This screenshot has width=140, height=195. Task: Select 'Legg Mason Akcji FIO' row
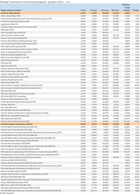pyautogui.click(x=70, y=24)
